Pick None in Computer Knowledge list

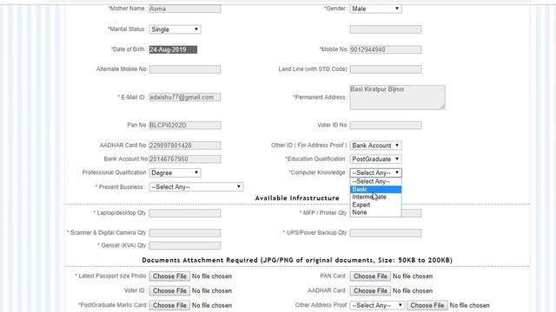(375, 212)
